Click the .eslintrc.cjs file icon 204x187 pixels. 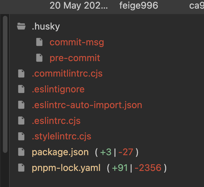[x=21, y=120]
